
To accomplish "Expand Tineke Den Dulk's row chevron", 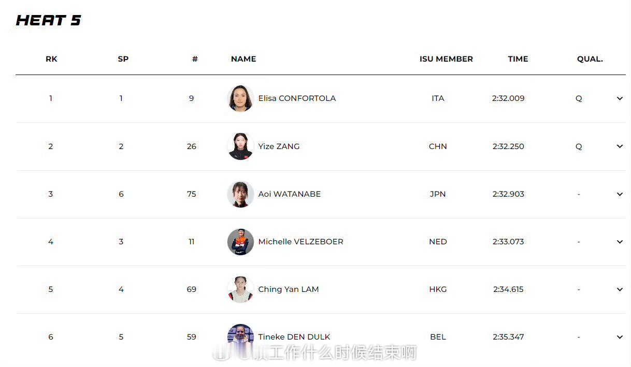I will point(620,337).
